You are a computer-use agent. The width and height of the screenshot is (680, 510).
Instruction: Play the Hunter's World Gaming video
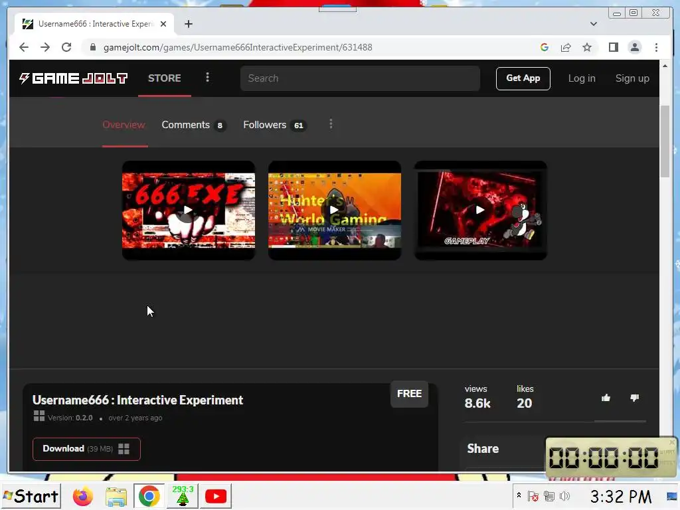click(335, 211)
